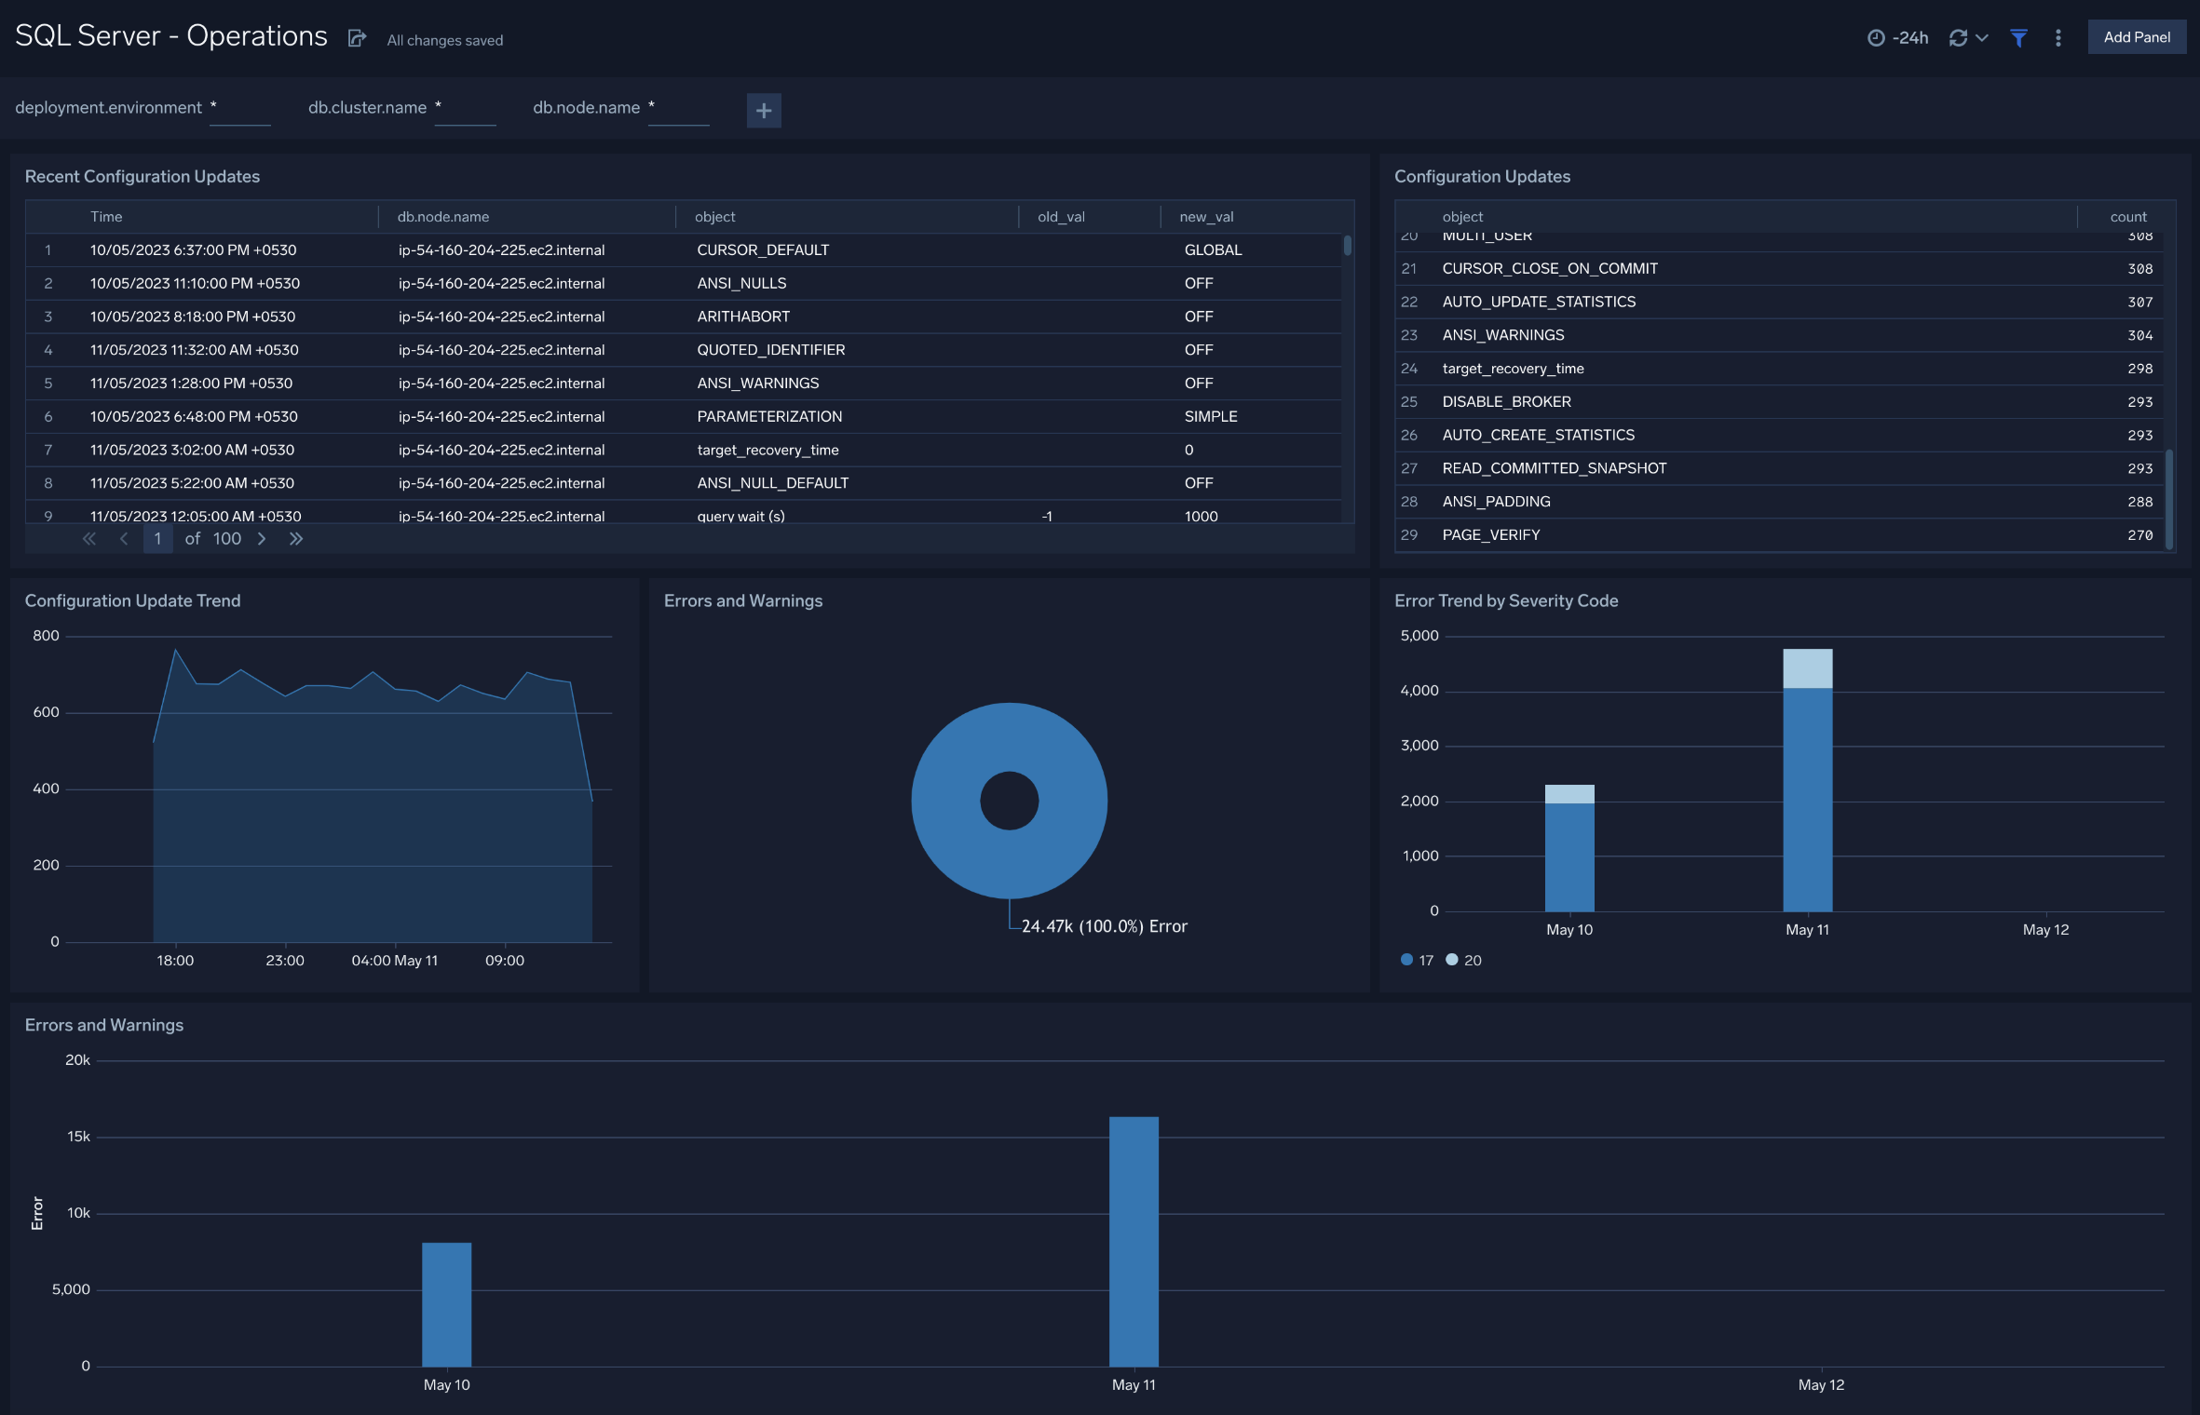The width and height of the screenshot is (2200, 1415).
Task: Toggle severity 17 legend entry
Action: 1417,961
